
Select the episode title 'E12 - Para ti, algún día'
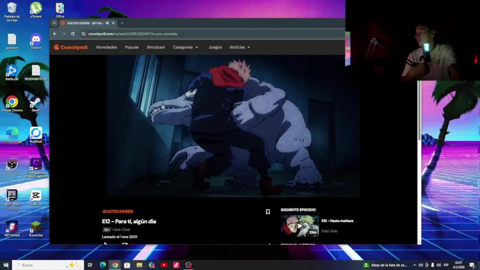pyautogui.click(x=129, y=222)
